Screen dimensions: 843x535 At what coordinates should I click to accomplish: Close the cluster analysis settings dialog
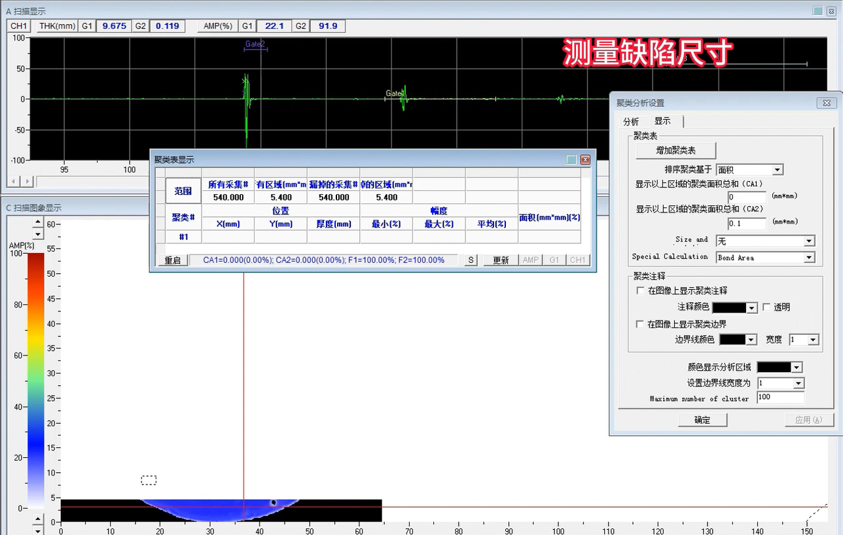coord(827,103)
